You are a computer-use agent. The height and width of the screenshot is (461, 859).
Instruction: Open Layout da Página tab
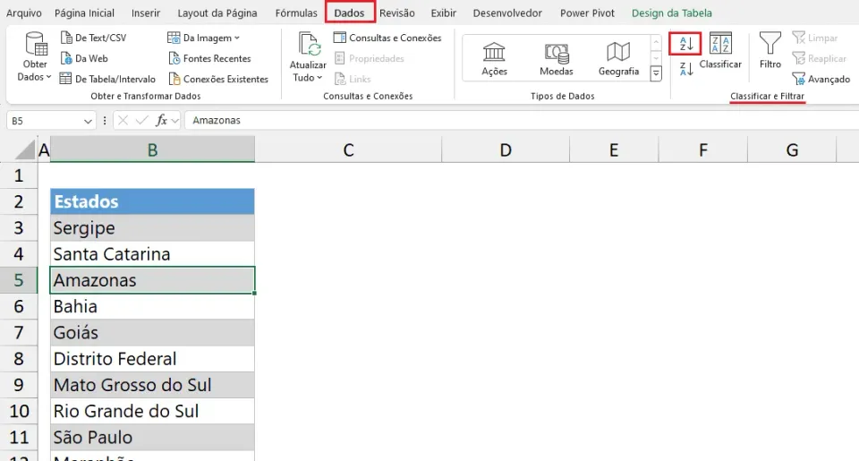217,13
